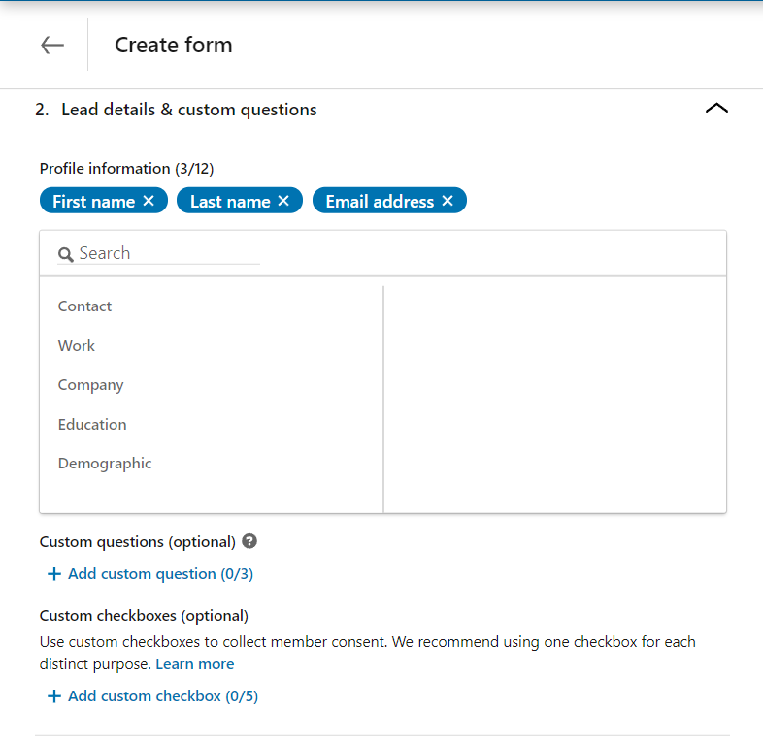Open the custom questions help icon
The width and height of the screenshot is (763, 741).
(249, 541)
